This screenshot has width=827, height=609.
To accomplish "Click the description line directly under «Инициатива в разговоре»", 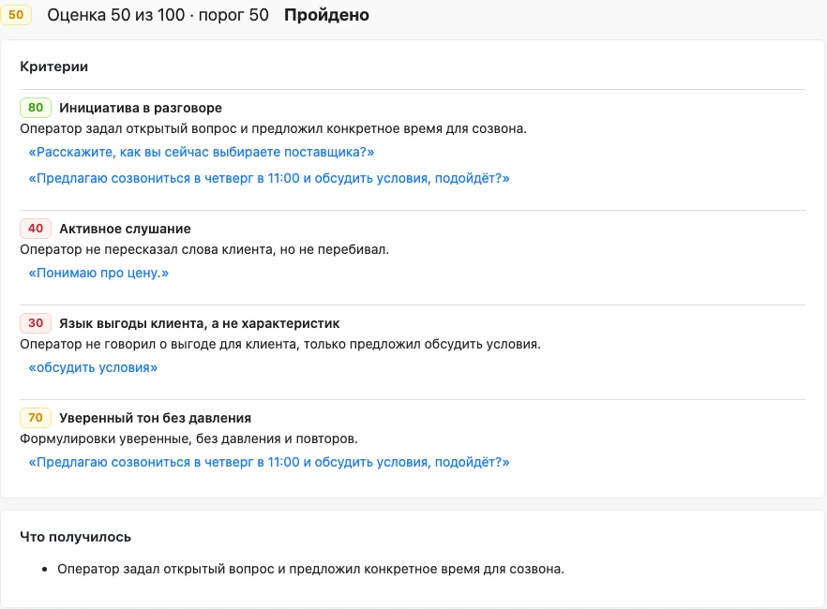I will pyautogui.click(x=273, y=129).
